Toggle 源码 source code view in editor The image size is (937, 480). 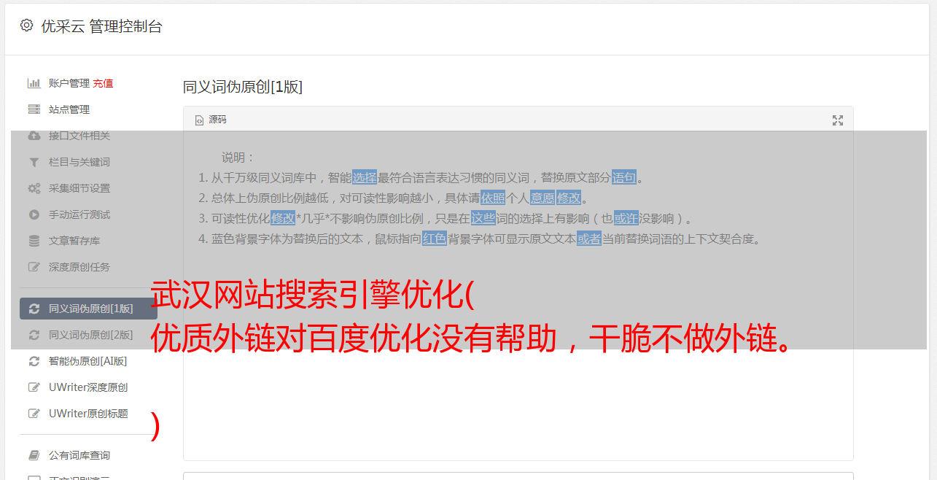[211, 120]
